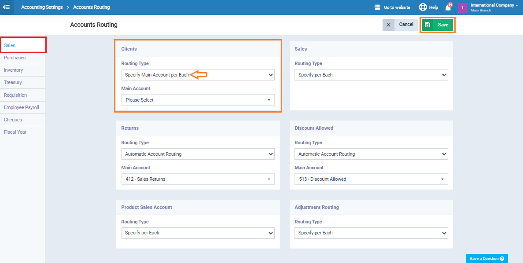
Task: Click the Have a Question help icon
Action: pos(502,259)
